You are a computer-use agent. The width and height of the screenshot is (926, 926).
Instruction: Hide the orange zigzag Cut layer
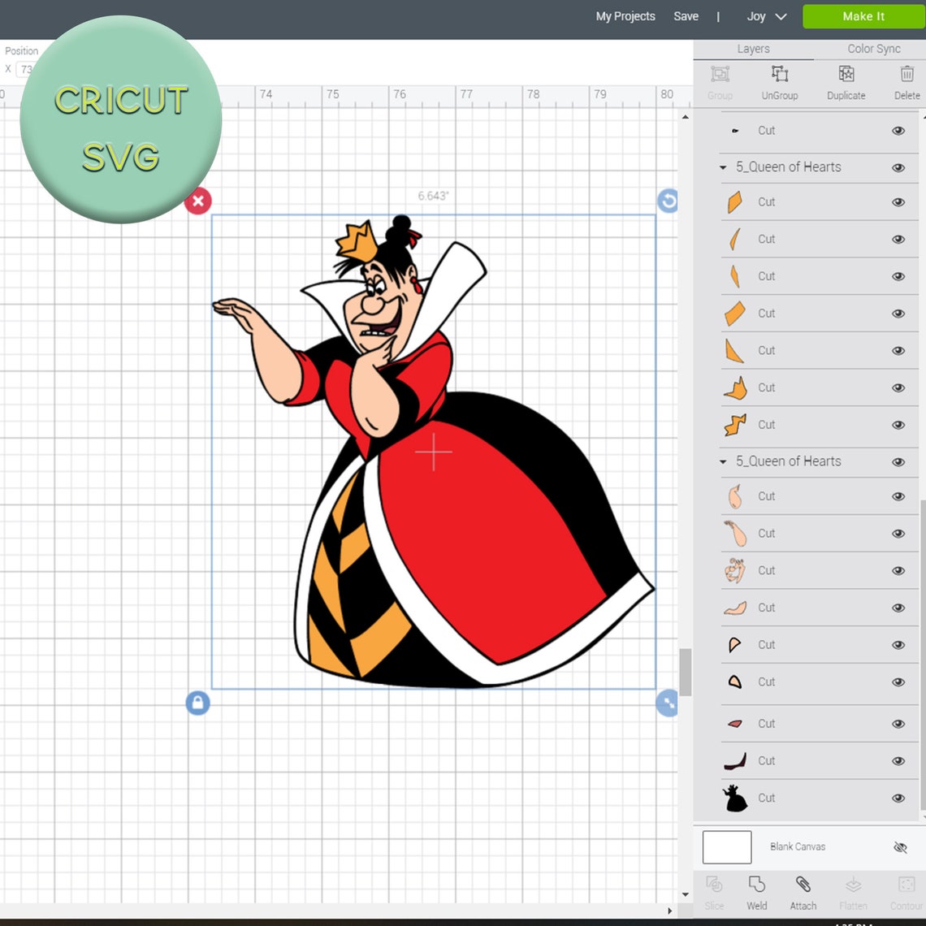(x=898, y=425)
